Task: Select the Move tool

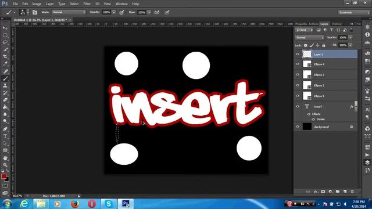Action: [x=5, y=28]
